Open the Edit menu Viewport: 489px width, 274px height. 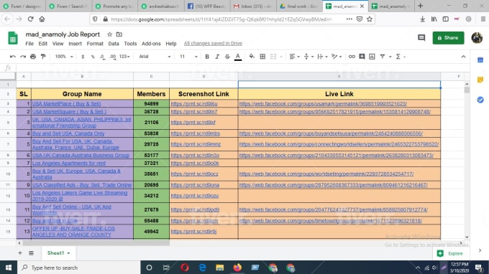[42, 44]
